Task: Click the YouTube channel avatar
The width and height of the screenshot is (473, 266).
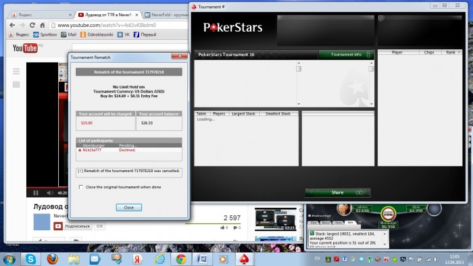Action: [x=42, y=222]
